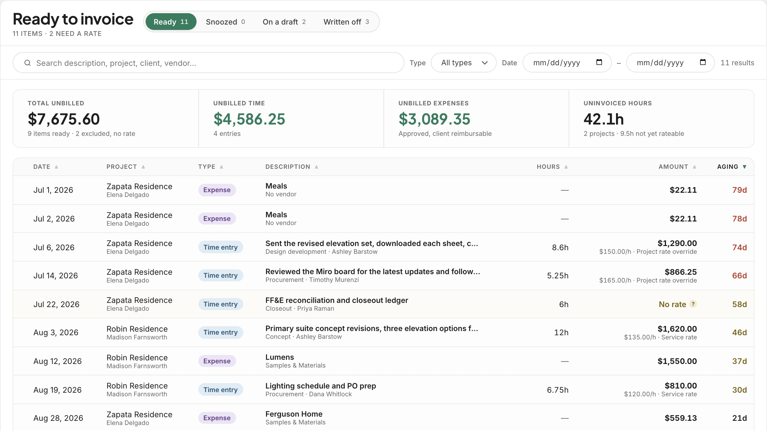Toggle the Aging descending sort arrow

click(x=745, y=167)
